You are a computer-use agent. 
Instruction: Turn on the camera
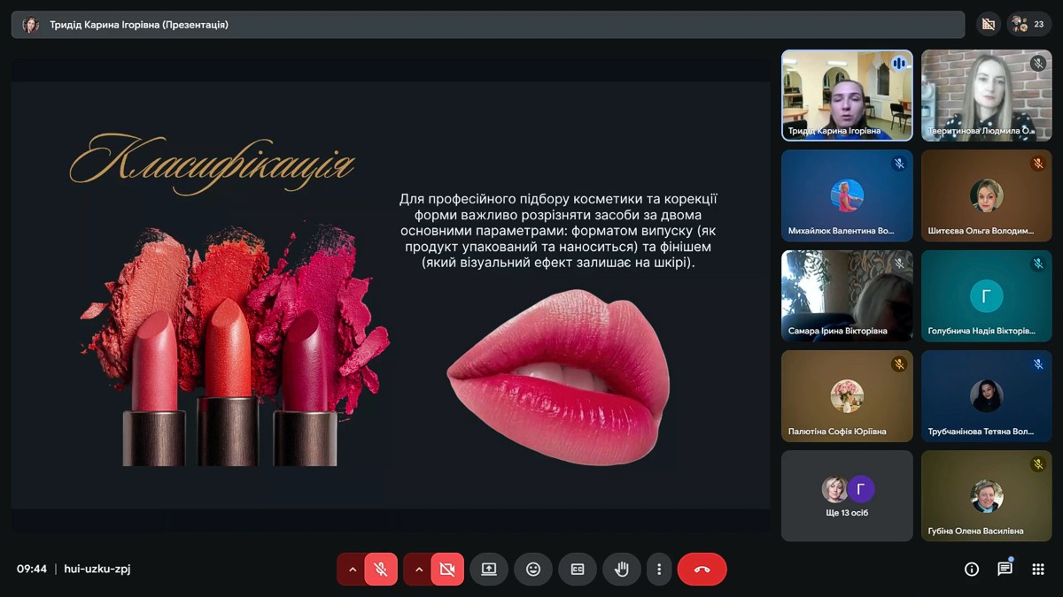pyautogui.click(x=447, y=570)
